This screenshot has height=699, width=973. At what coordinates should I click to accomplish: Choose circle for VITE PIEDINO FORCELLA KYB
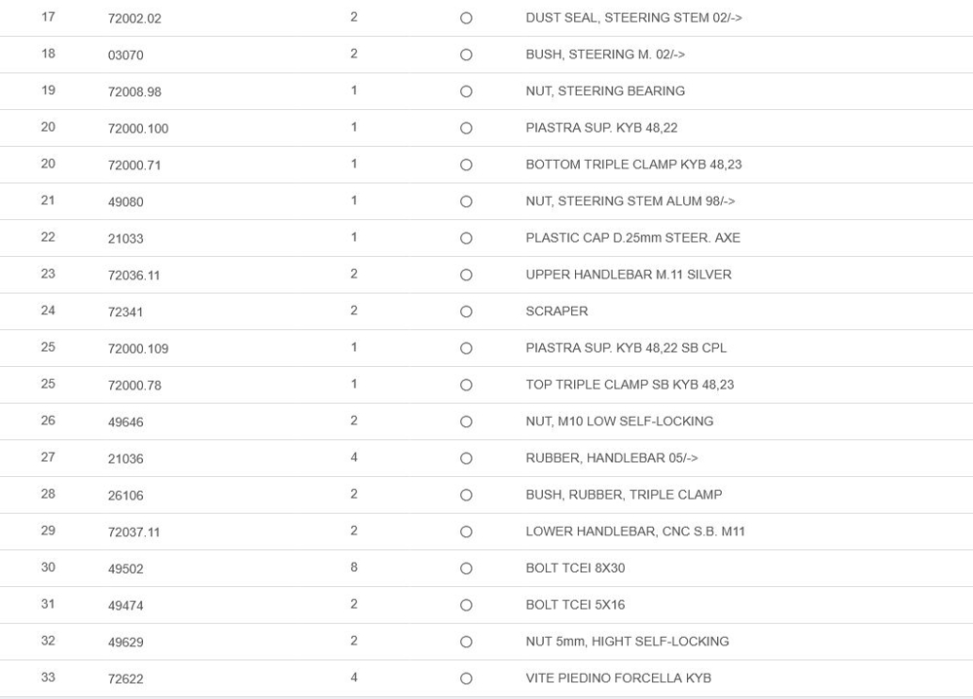(466, 679)
